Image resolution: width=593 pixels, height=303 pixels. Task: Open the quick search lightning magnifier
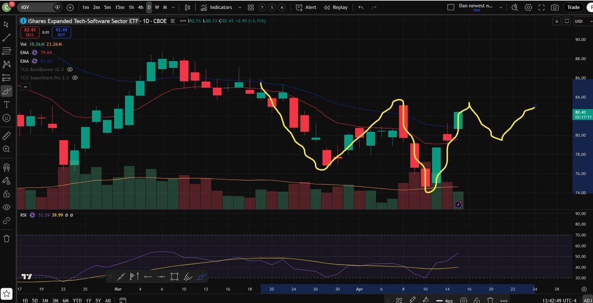tap(515, 7)
